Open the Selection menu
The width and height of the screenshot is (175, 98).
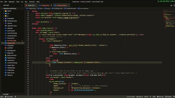(x=11, y=2)
